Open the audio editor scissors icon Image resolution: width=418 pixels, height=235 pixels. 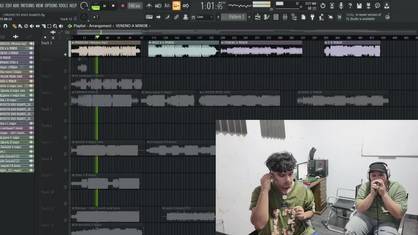point(332,6)
